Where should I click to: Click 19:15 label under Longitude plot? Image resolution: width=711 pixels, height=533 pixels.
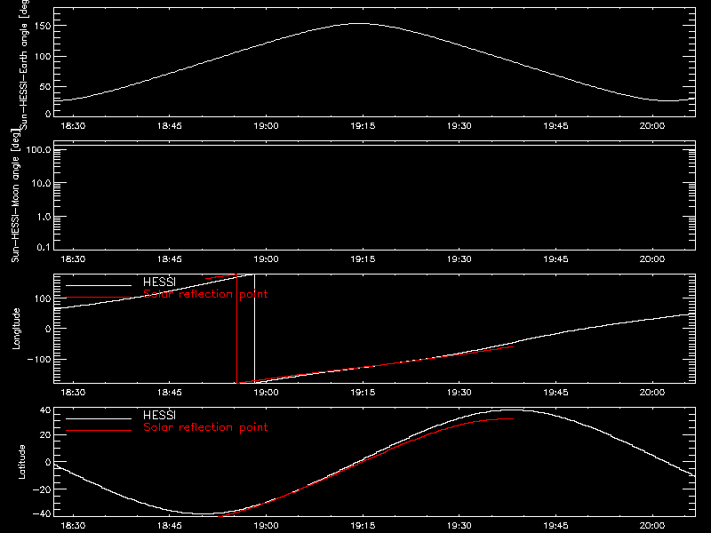[x=363, y=393]
